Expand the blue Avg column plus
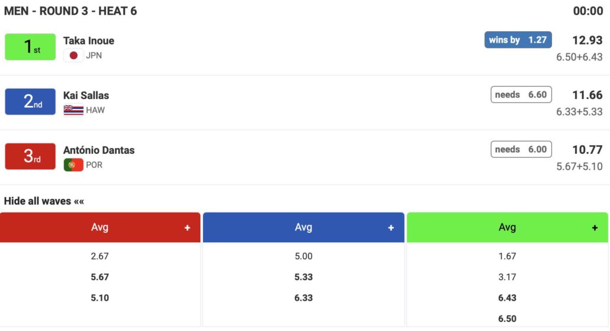Screen dimensions: 610x331 (391, 228)
